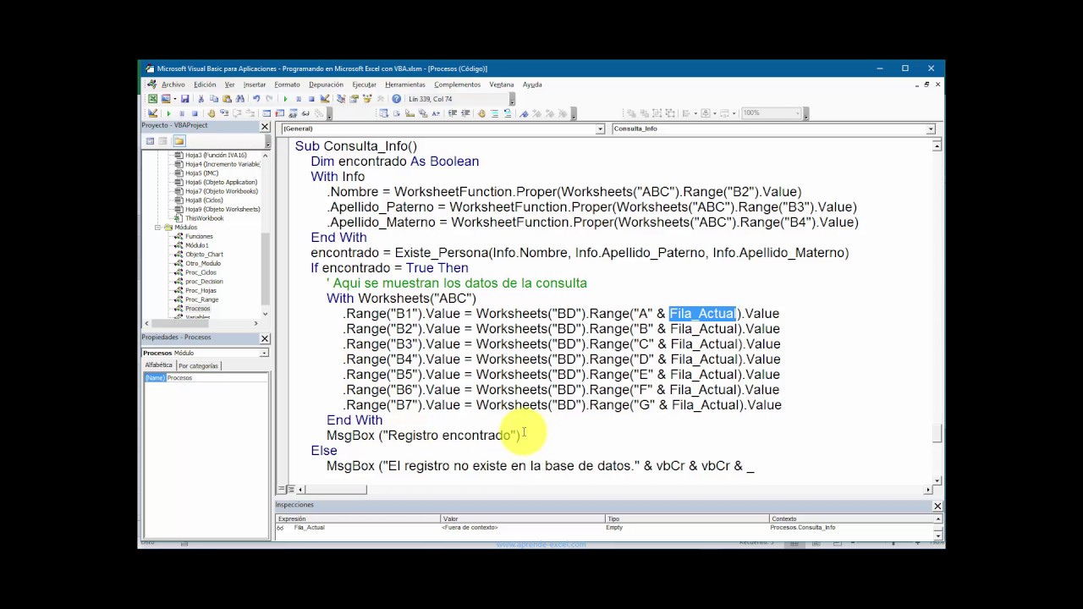
Task: Open dropdown arrow next to UserForm icon
Action: [175, 99]
